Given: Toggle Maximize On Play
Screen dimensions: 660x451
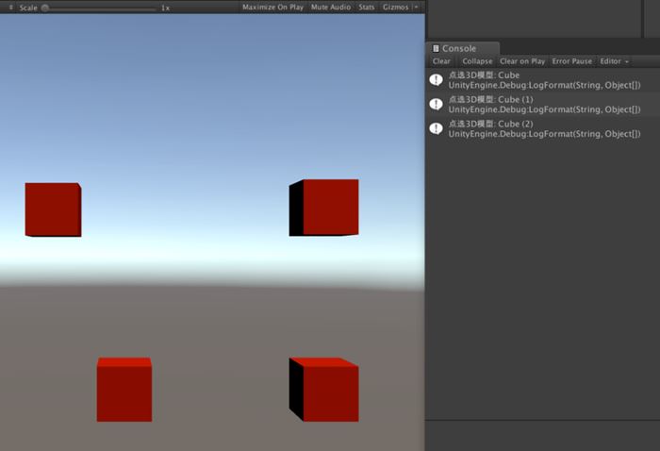Looking at the screenshot, I should pyautogui.click(x=272, y=8).
